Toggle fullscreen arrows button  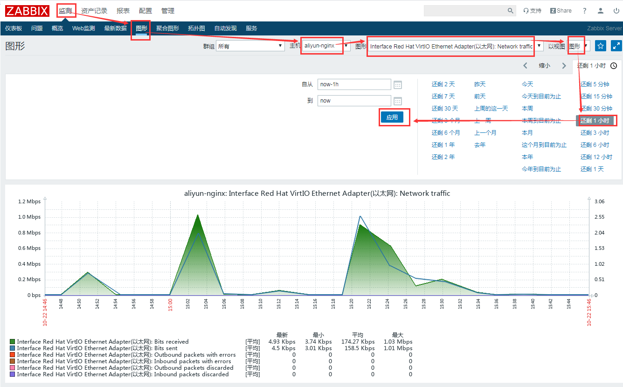click(616, 46)
